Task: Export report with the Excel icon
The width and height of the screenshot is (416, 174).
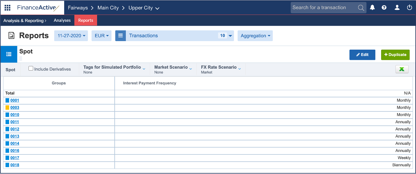Action: point(402,69)
